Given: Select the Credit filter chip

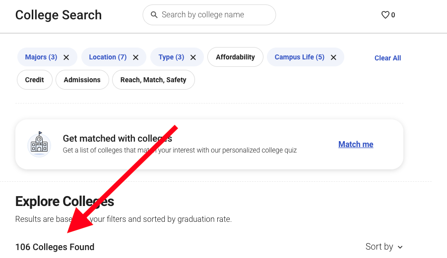Looking at the screenshot, I should coord(35,80).
